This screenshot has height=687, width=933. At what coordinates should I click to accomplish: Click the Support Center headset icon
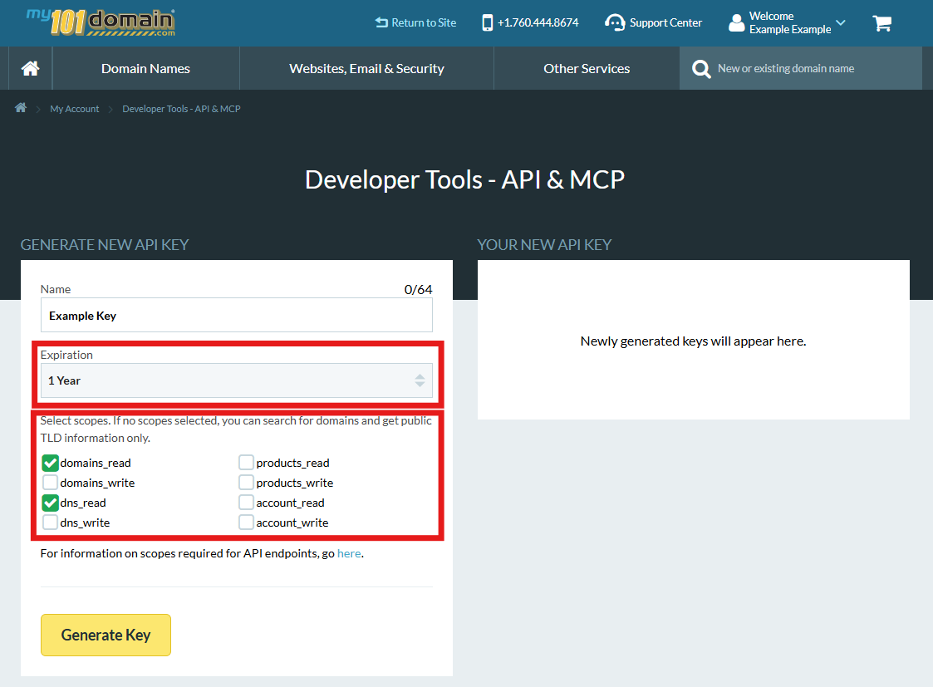pyautogui.click(x=616, y=22)
